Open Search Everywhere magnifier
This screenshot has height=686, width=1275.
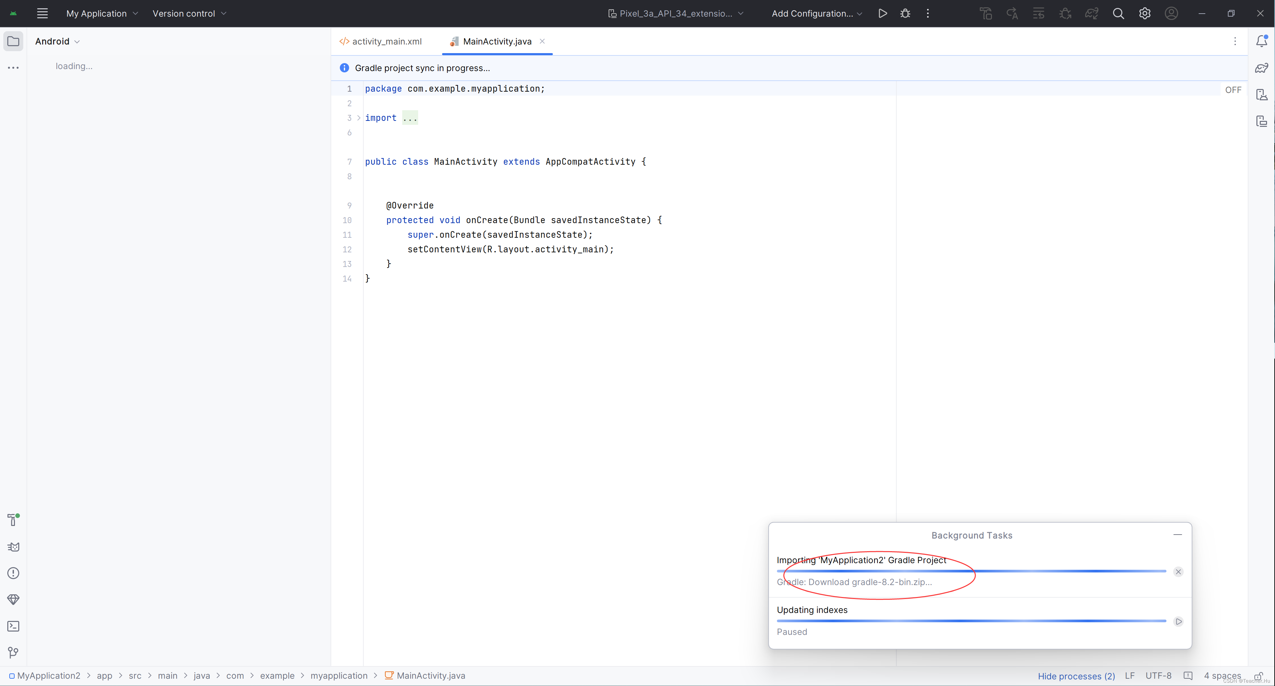click(1118, 13)
